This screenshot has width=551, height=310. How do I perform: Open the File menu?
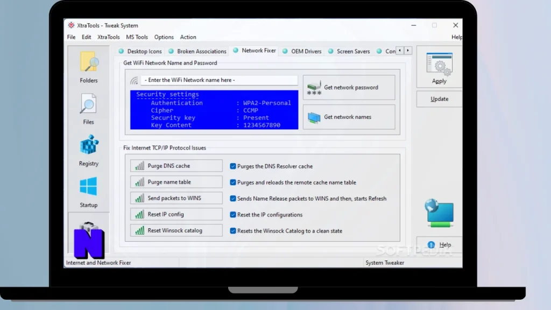72,37
